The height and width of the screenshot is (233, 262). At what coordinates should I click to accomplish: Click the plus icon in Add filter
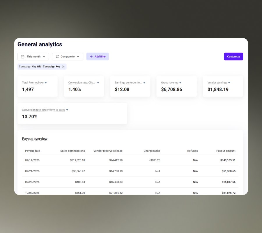point(91,57)
